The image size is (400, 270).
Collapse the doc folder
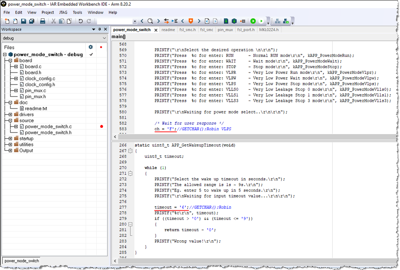tap(10, 102)
